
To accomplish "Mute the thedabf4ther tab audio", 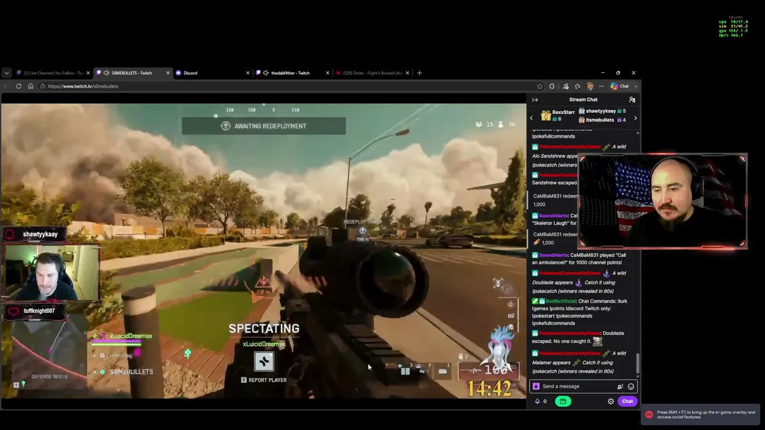I will click(266, 73).
